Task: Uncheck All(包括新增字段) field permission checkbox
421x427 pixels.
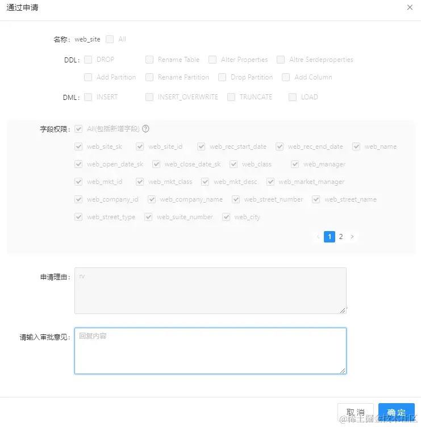Action: point(78,129)
